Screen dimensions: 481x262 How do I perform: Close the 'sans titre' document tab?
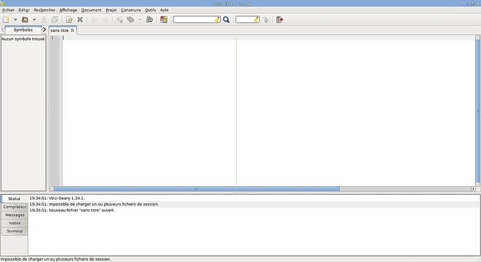pos(73,30)
